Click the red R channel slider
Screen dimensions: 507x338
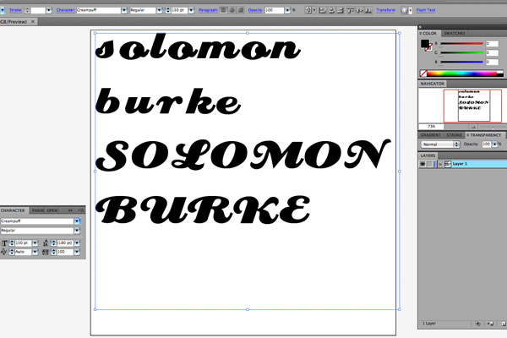(461, 43)
